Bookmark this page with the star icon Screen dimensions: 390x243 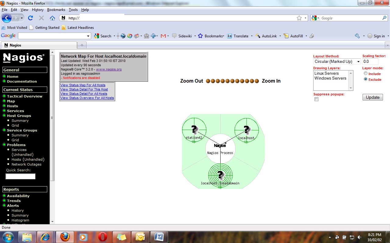pyautogui.click(x=299, y=18)
